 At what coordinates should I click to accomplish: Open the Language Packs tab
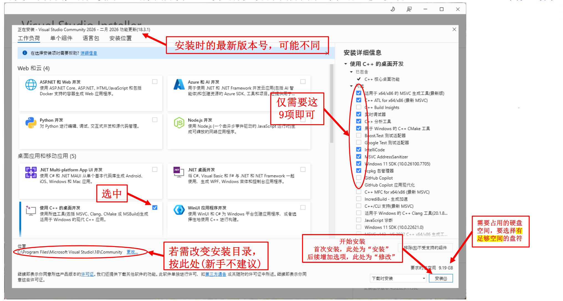(x=91, y=38)
